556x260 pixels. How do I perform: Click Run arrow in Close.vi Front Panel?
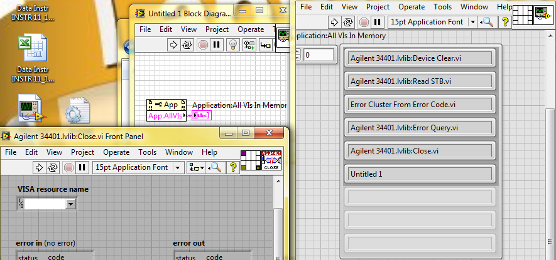(40, 167)
